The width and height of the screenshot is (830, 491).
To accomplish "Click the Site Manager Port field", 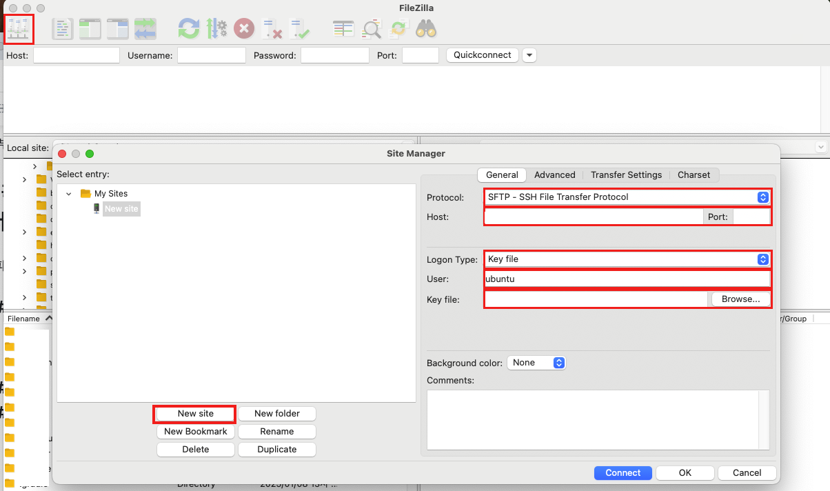I will [x=751, y=217].
